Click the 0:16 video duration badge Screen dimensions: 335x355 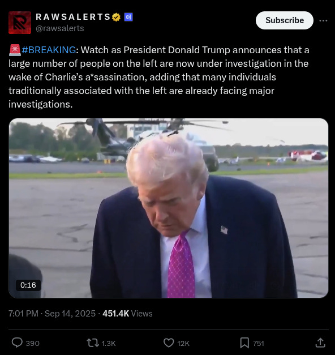[x=28, y=285]
